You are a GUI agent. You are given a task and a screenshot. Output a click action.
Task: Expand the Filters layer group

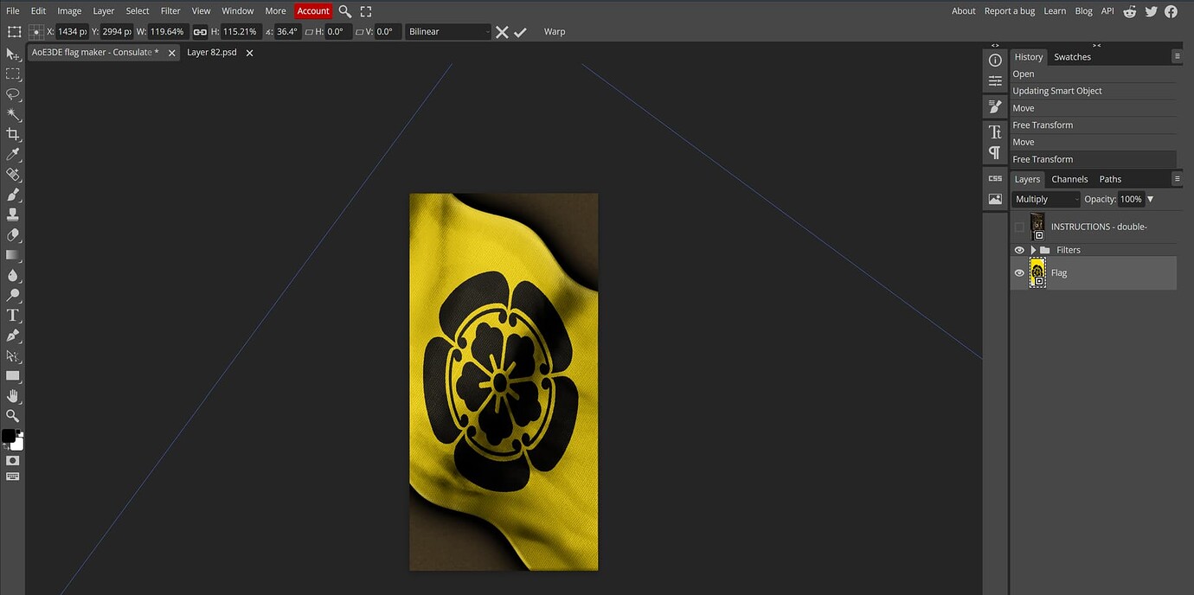click(1031, 249)
